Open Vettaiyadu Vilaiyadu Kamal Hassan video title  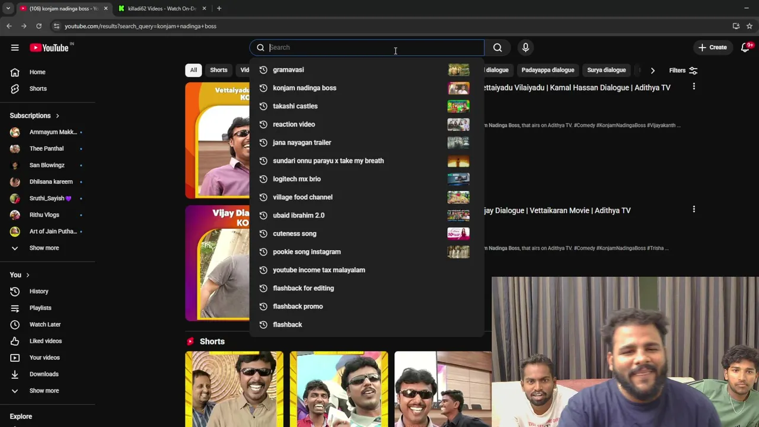point(577,87)
